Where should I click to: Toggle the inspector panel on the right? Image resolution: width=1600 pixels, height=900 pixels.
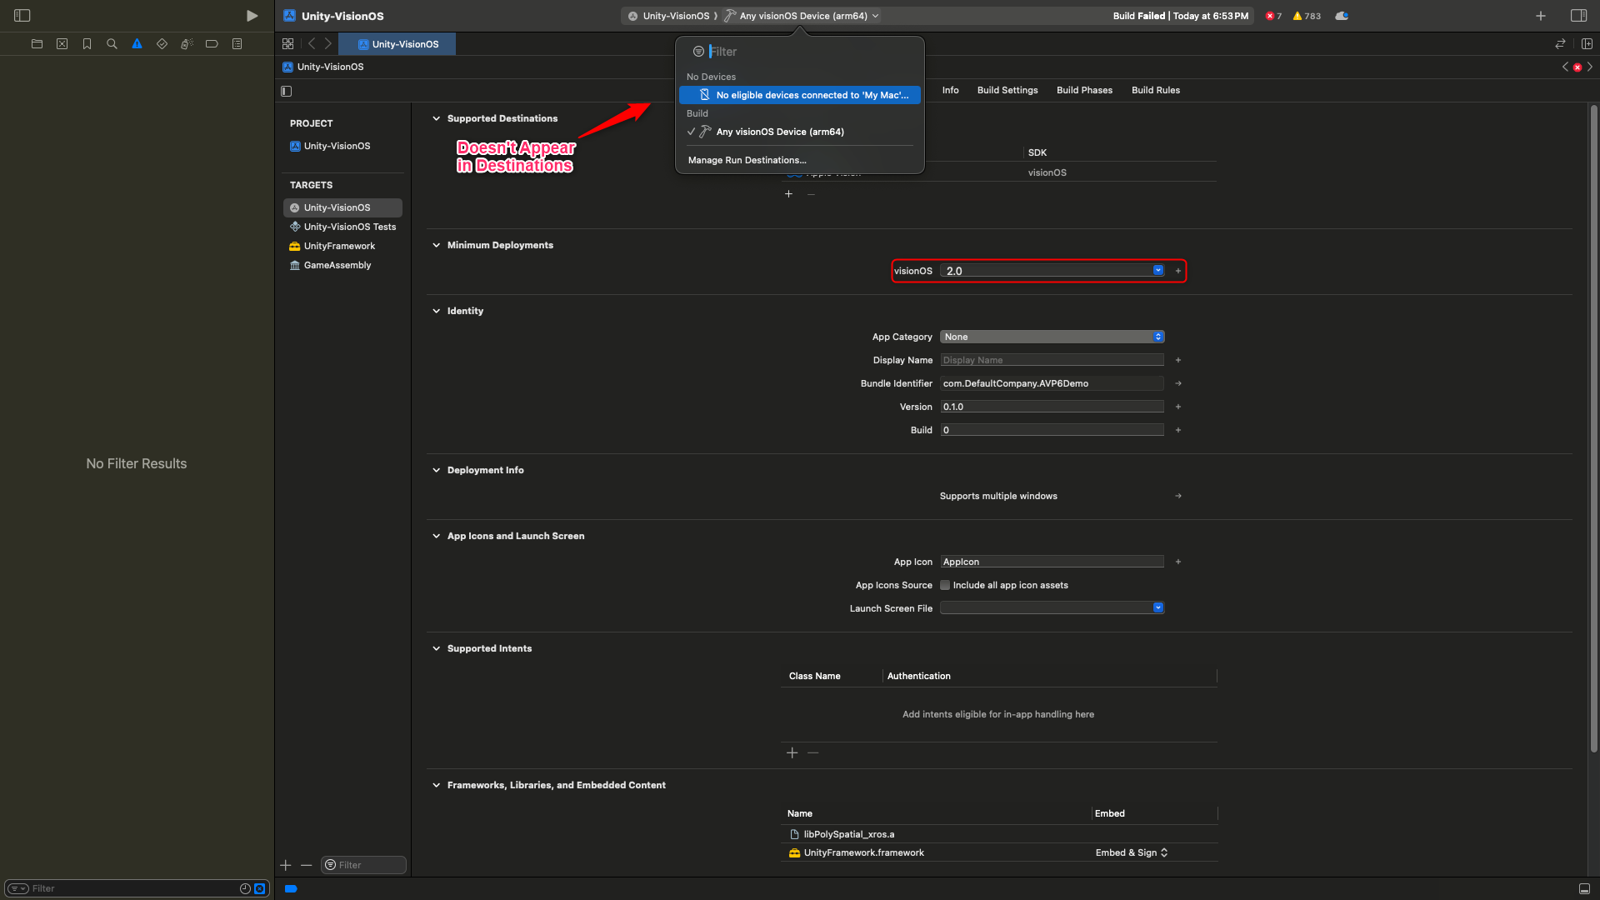click(1578, 16)
